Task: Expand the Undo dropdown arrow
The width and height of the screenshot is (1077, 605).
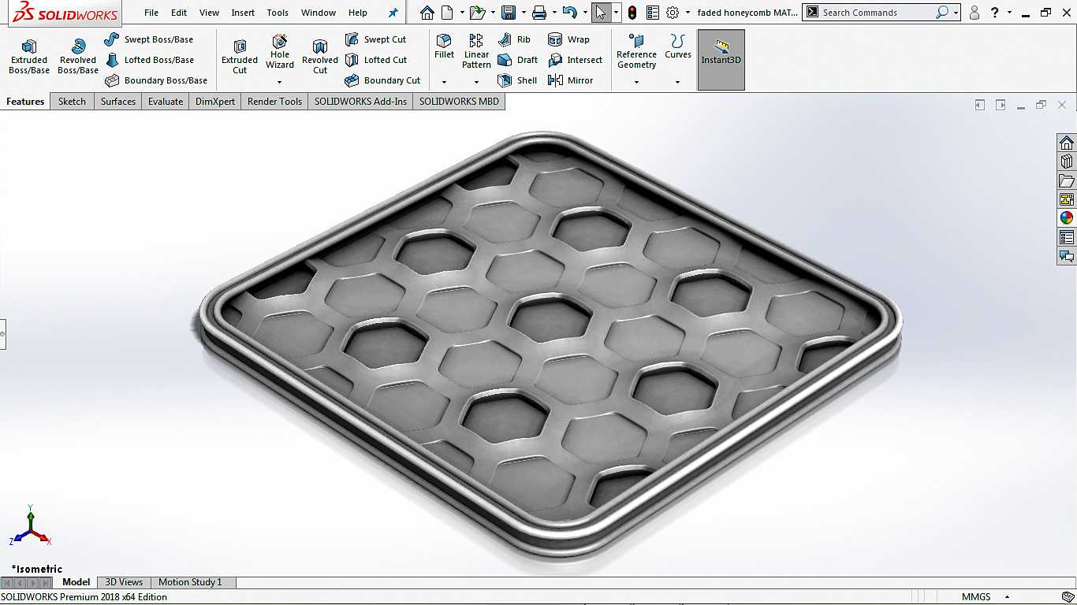Action: [x=584, y=13]
